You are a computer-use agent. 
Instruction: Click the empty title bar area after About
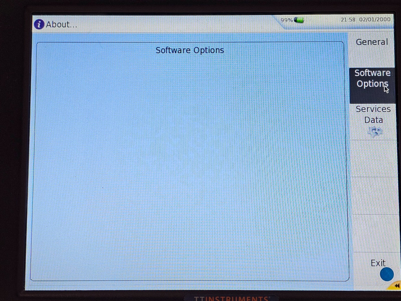click(x=175, y=25)
